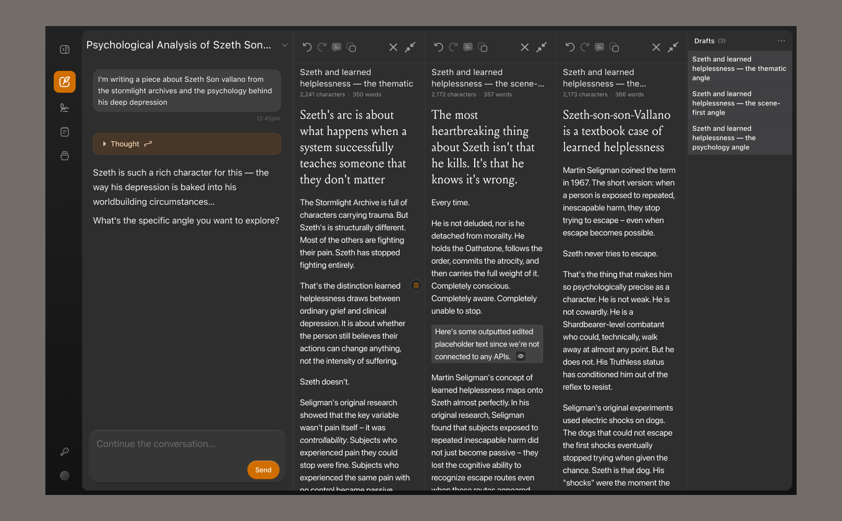This screenshot has width=842, height=521.
Task: Expand the Thought disclosure triangle
Action: pyautogui.click(x=104, y=144)
